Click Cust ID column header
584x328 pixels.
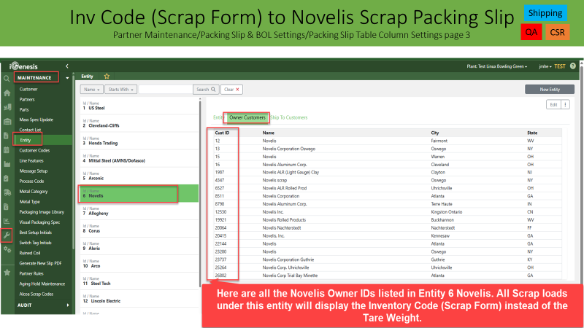[x=223, y=133]
